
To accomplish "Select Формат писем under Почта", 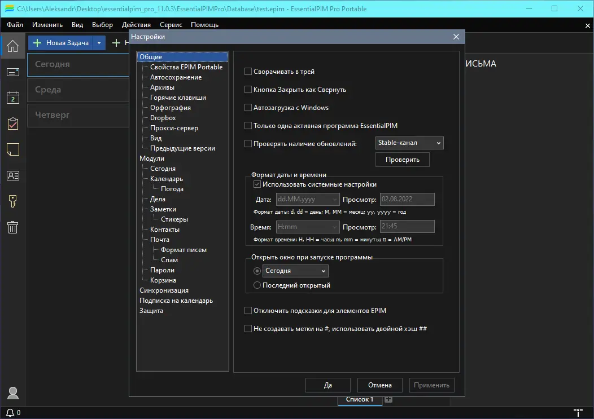I will coord(184,250).
